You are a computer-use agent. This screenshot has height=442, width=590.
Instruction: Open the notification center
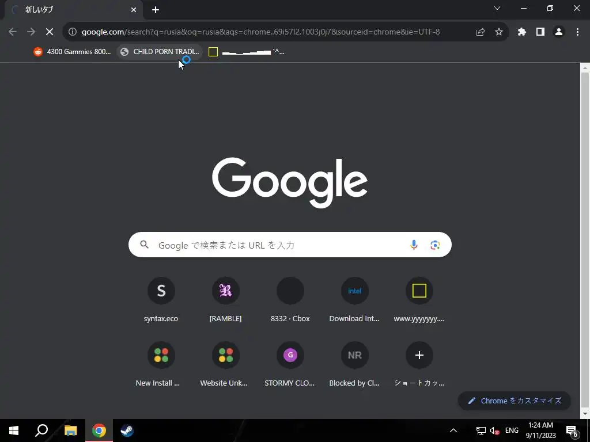573,430
